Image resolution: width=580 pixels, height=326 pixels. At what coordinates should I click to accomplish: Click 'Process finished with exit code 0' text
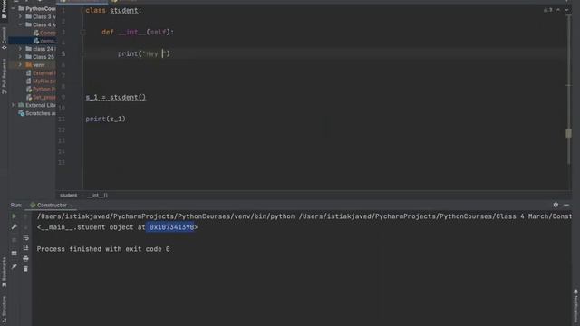click(x=103, y=249)
